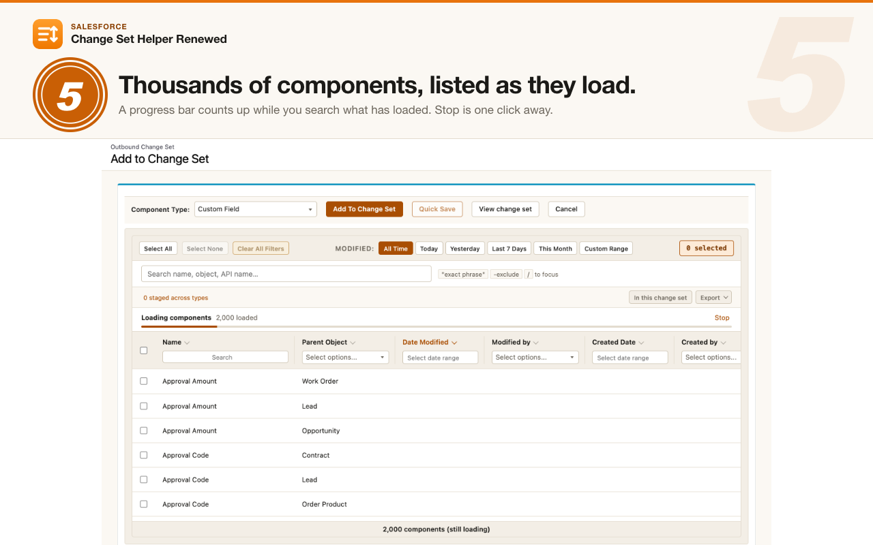Select the Custom Range filter
873x545 pixels.
606,249
